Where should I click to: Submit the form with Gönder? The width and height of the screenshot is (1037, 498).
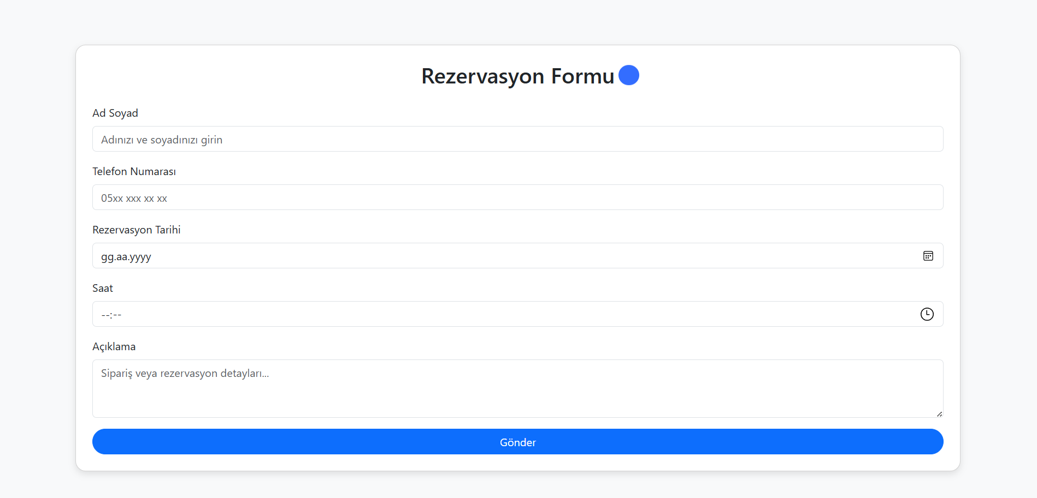[517, 442]
